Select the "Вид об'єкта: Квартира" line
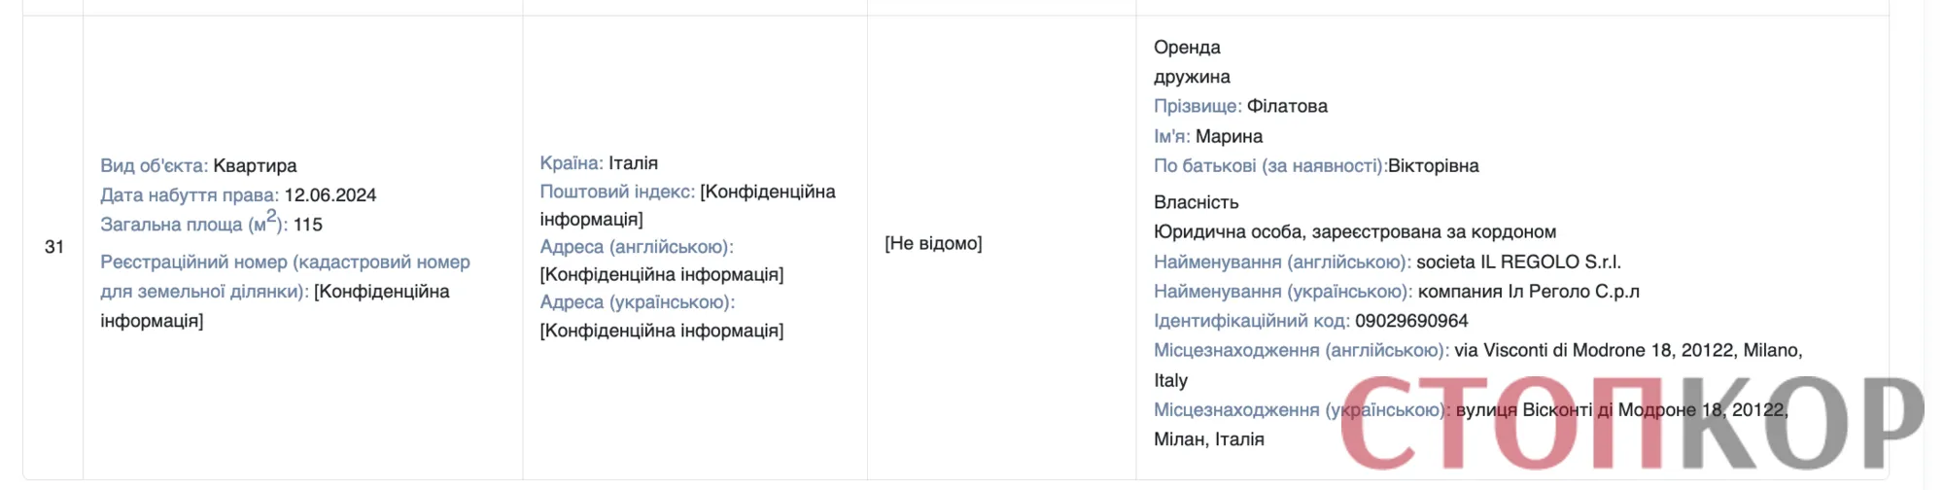This screenshot has height=490, width=1944. [198, 165]
